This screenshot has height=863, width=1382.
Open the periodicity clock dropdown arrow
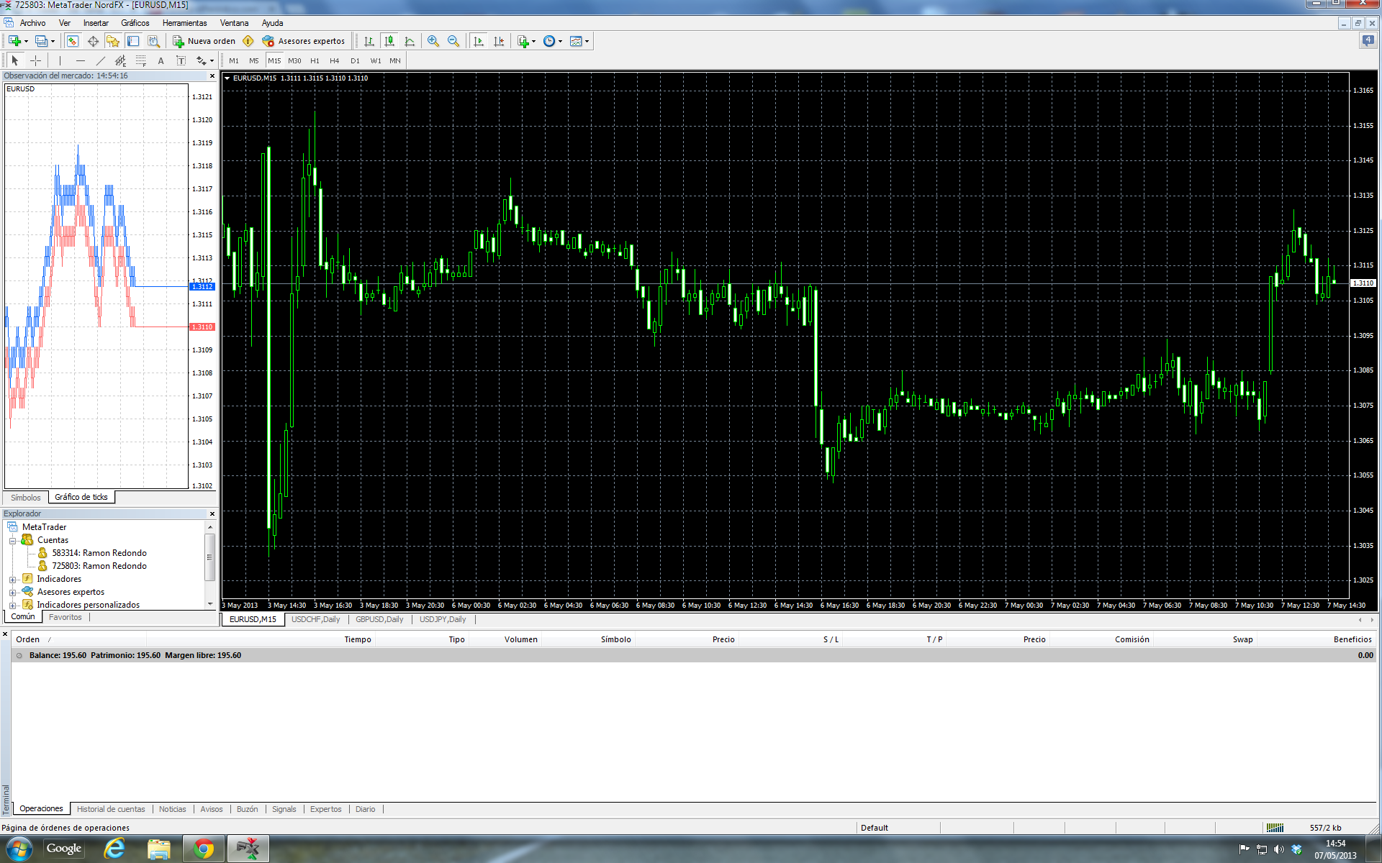[560, 41]
